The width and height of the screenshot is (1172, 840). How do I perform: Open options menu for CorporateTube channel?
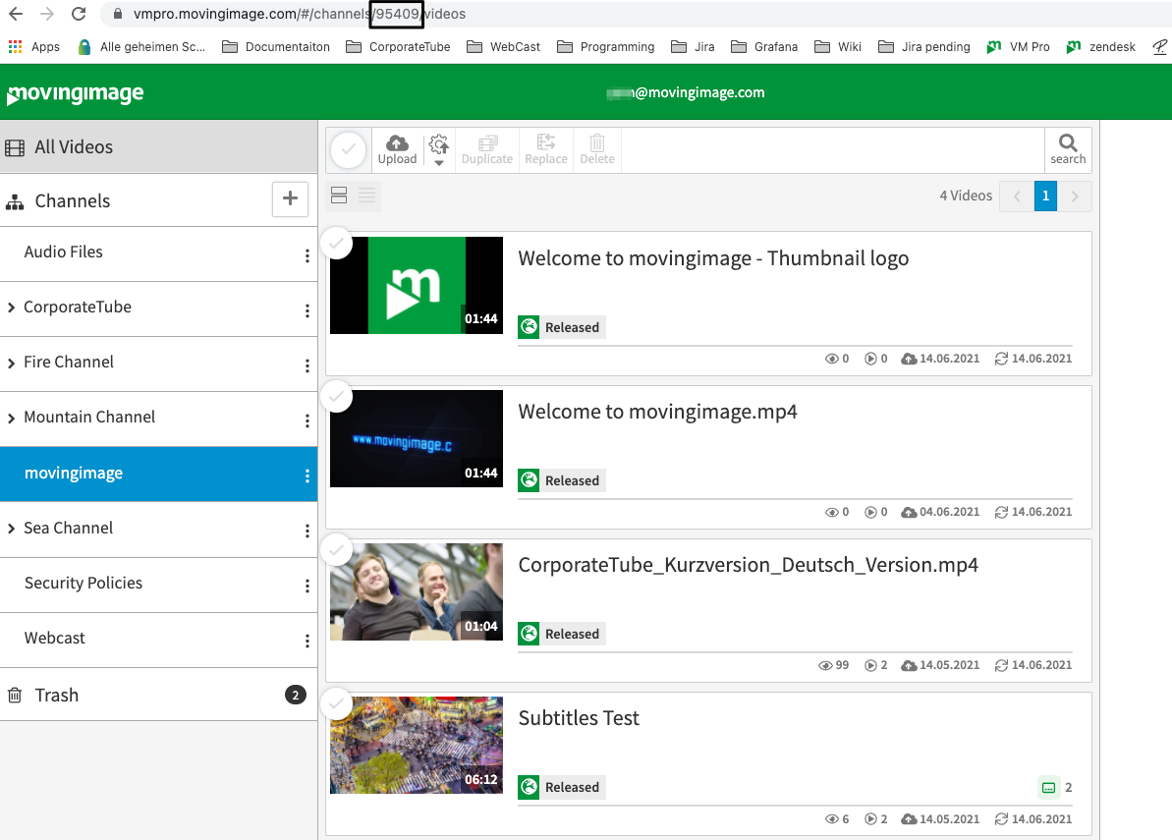(307, 310)
